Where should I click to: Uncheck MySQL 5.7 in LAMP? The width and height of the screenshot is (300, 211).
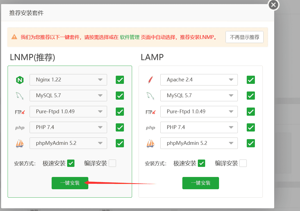point(251,96)
